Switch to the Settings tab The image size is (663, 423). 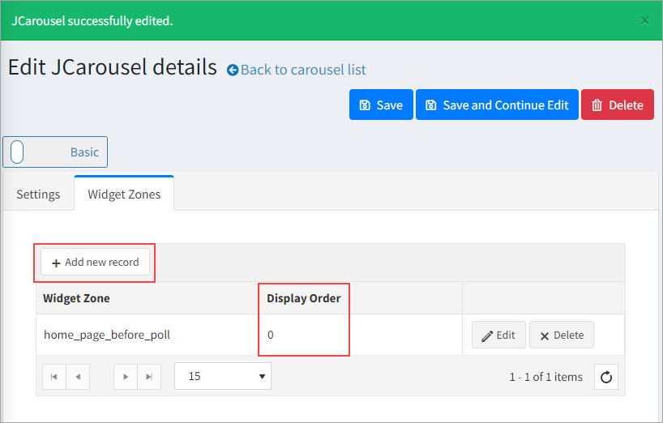pyautogui.click(x=38, y=194)
